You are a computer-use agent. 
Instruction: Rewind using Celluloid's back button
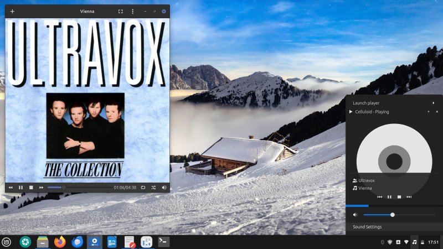[11, 188]
